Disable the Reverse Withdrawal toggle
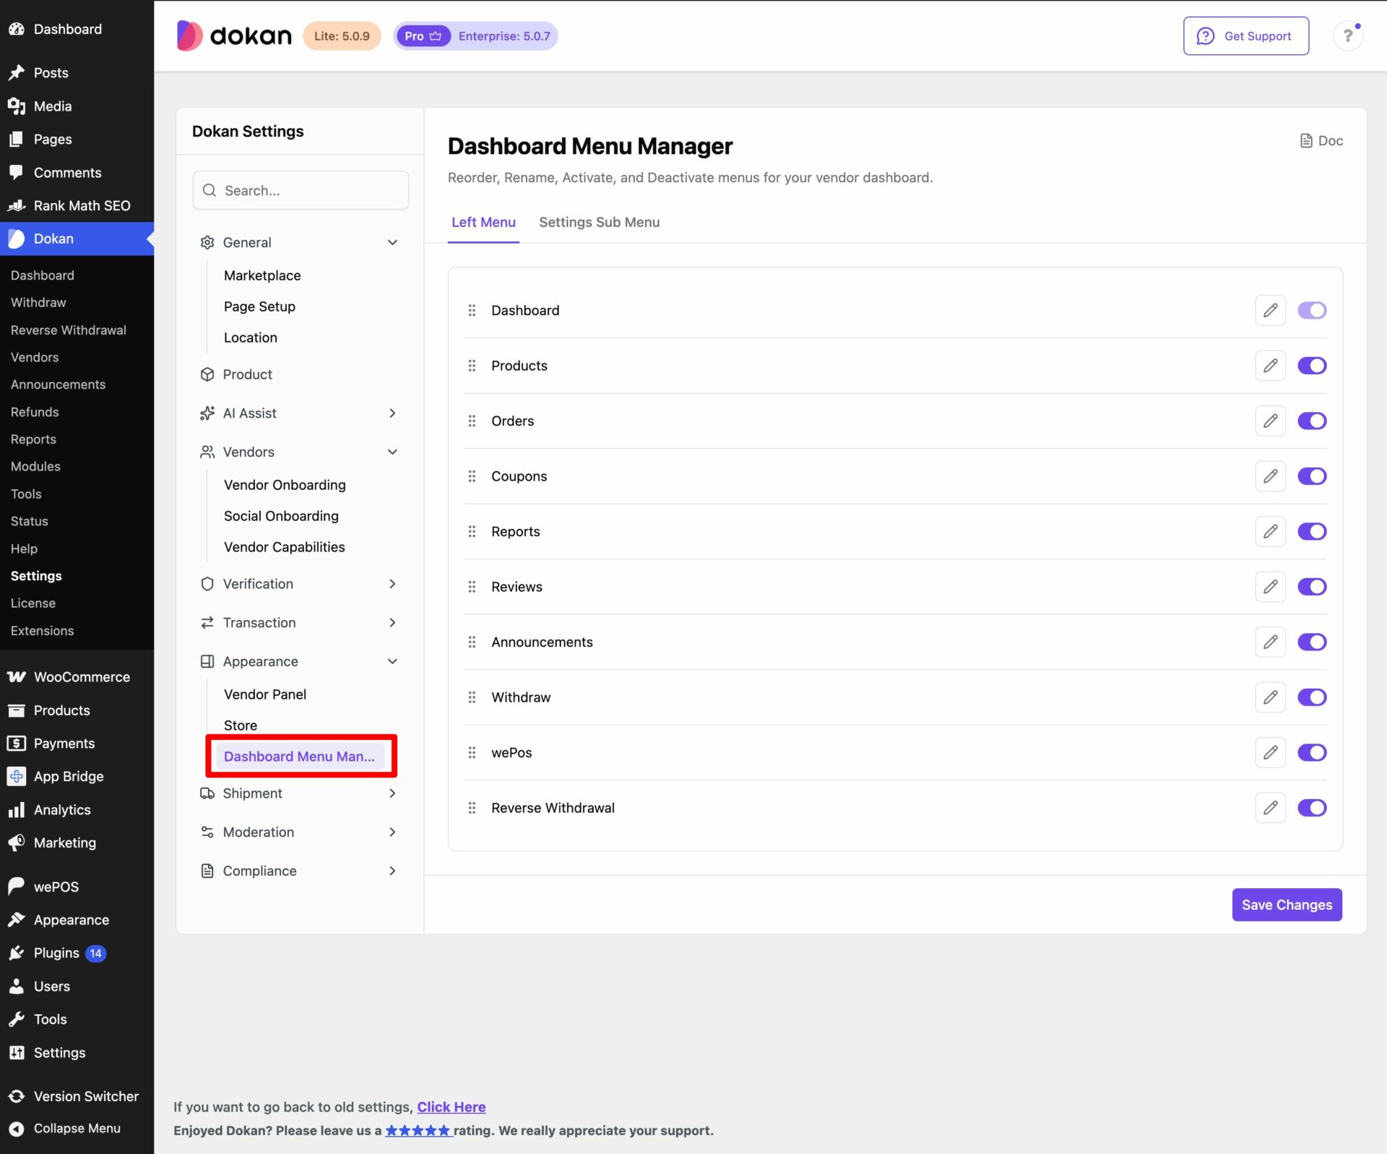The height and width of the screenshot is (1154, 1387). [x=1312, y=808]
